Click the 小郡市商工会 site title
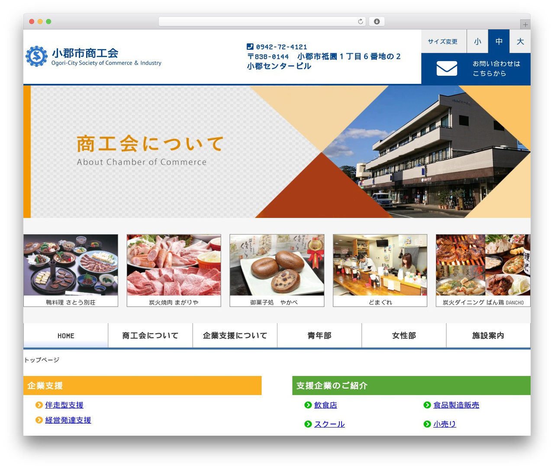This screenshot has width=554, height=469. coord(85,53)
